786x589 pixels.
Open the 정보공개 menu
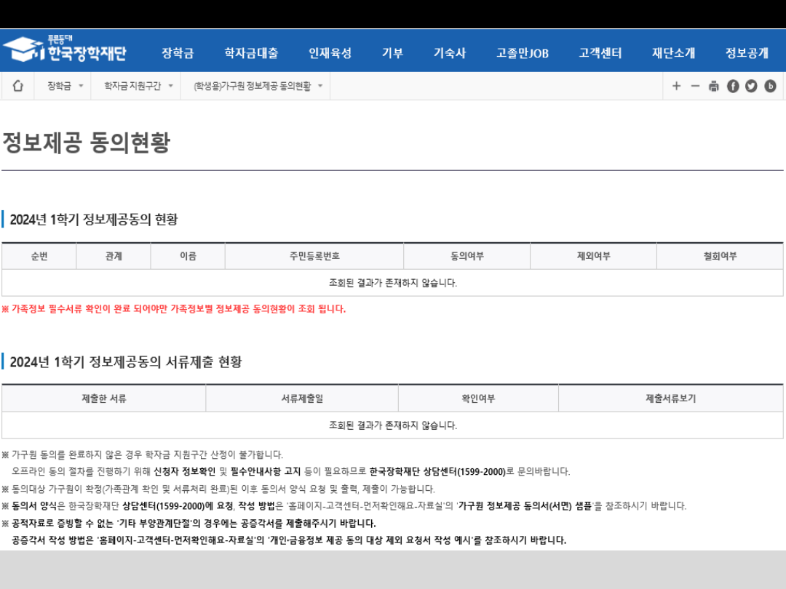tap(746, 53)
